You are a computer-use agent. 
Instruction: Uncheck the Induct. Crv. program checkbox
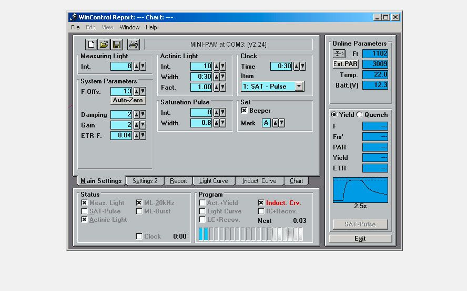click(261, 203)
